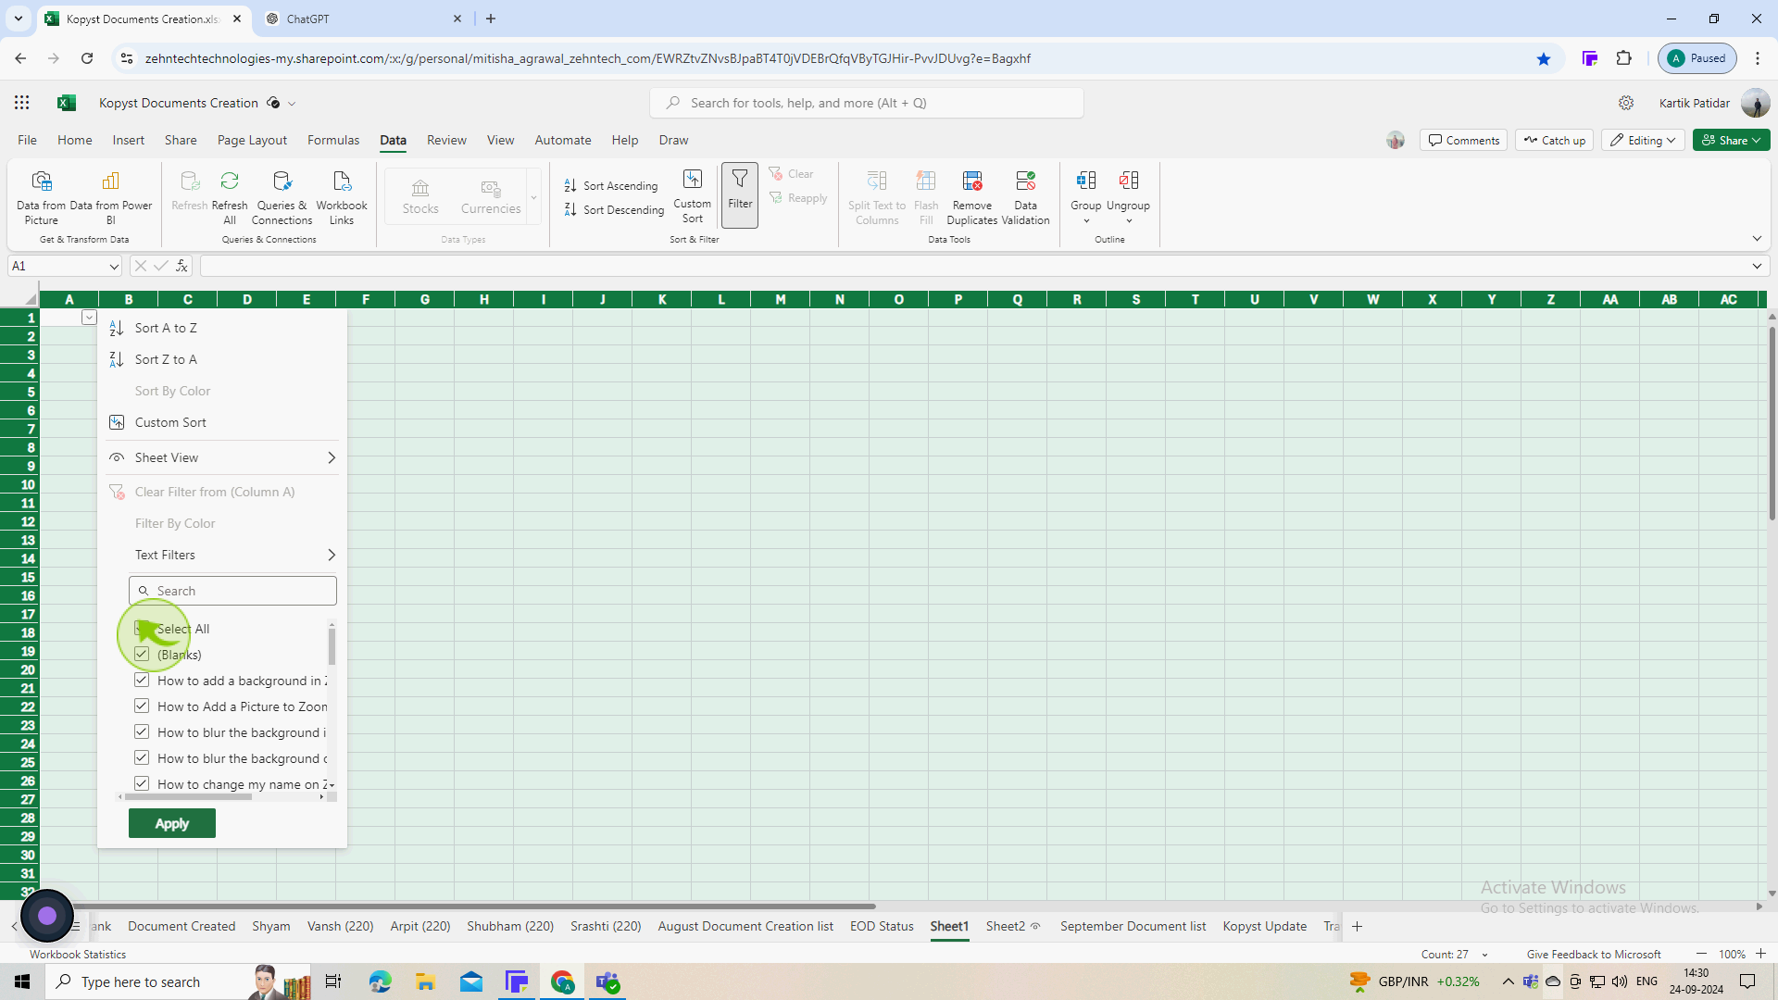Add a new sheet
The width and height of the screenshot is (1778, 1000).
tap(1357, 926)
